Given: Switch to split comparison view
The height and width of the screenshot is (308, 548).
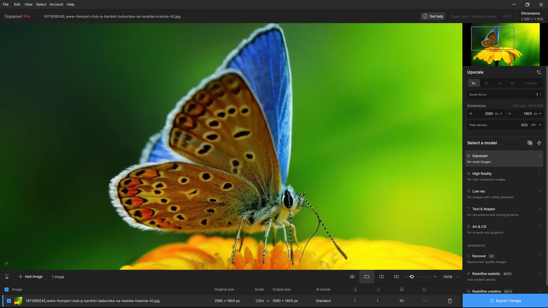Looking at the screenshot, I should 382,277.
